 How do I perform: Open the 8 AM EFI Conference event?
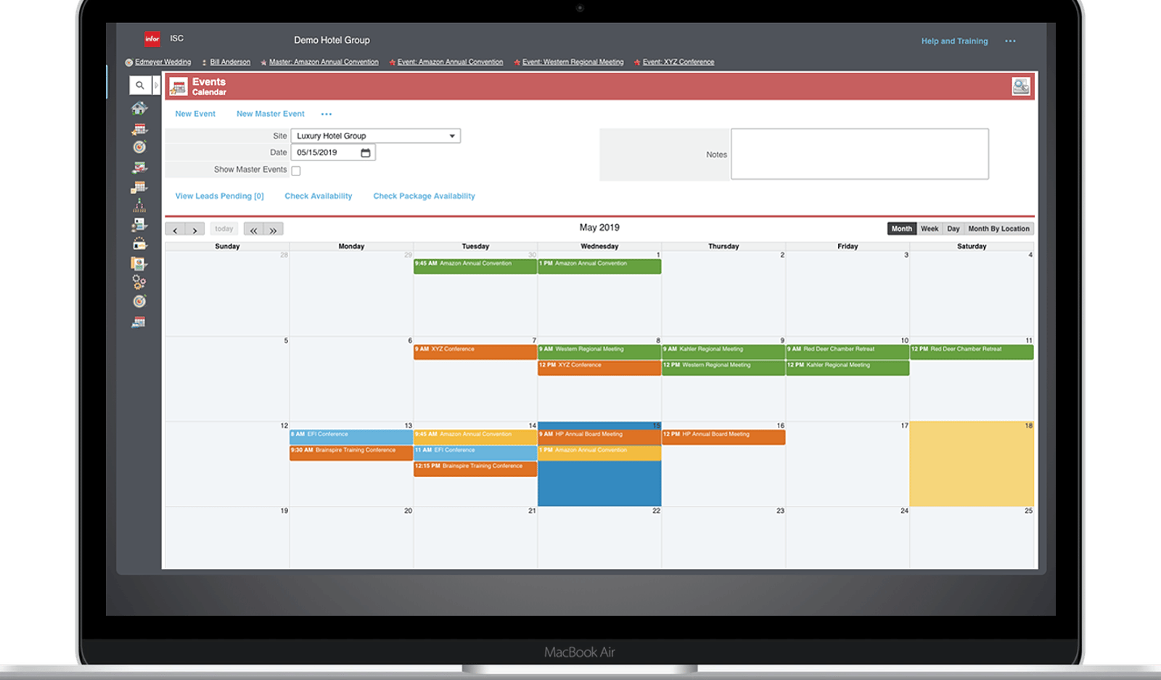click(x=351, y=437)
